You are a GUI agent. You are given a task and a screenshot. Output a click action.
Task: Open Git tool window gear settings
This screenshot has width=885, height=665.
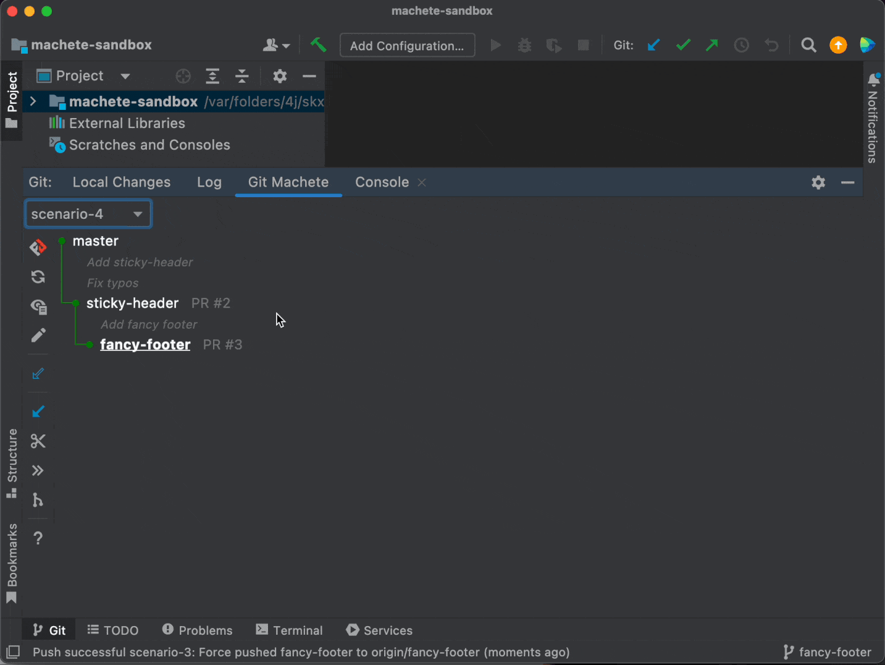pos(818,182)
